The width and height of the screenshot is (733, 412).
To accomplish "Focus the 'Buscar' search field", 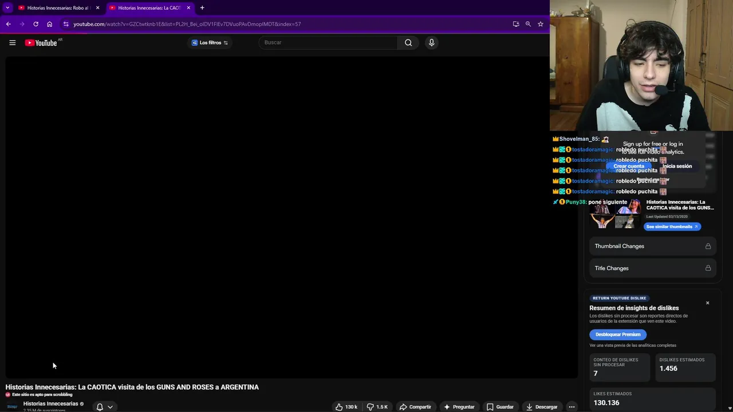I will [328, 42].
